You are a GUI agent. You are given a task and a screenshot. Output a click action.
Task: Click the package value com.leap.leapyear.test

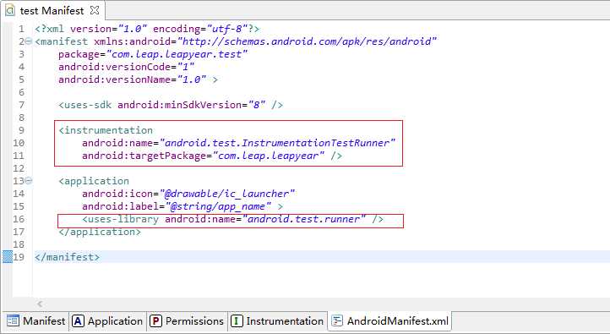[177, 54]
